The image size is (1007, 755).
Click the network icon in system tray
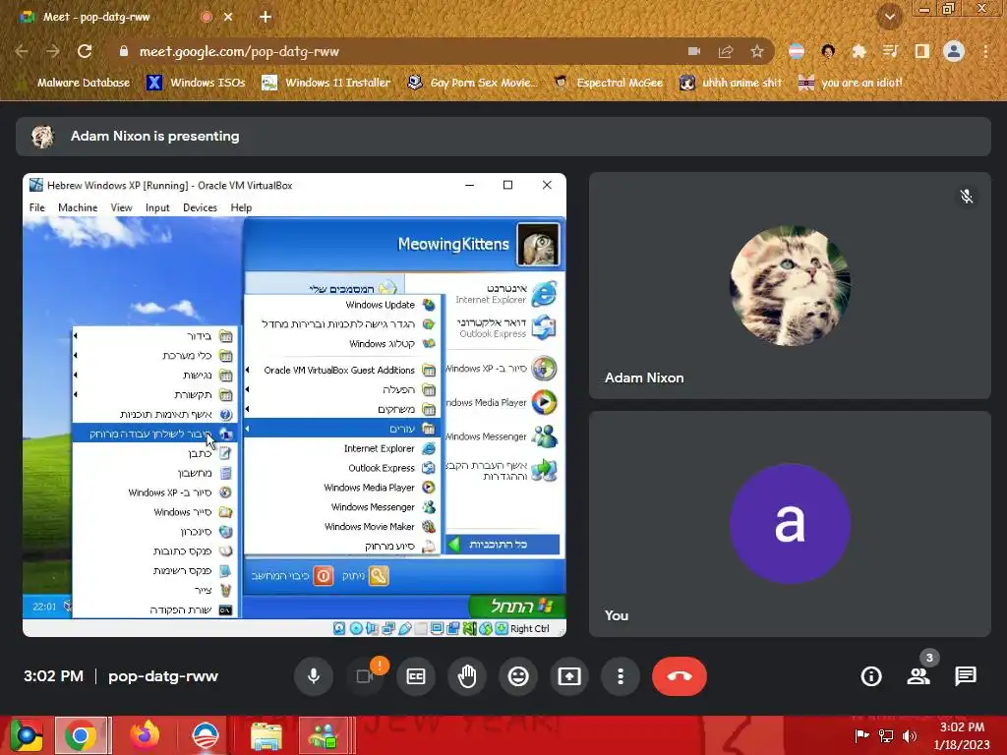point(886,736)
